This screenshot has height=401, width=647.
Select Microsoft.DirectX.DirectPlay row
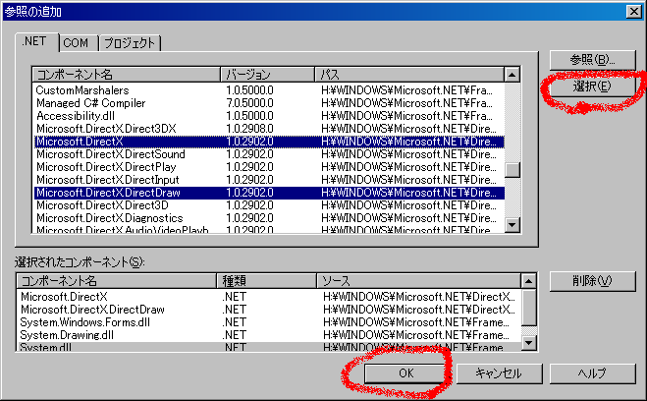(269, 167)
